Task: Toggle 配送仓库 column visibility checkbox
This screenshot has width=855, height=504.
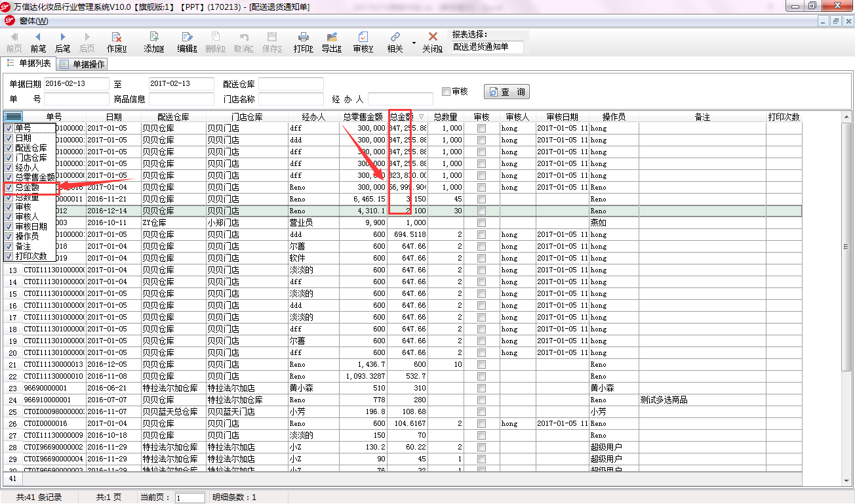Action: (9, 148)
